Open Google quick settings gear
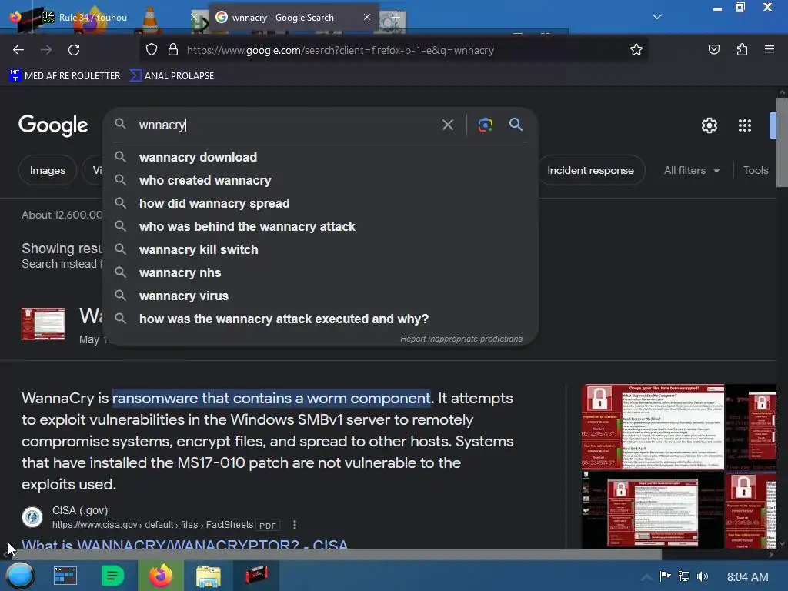 point(709,125)
